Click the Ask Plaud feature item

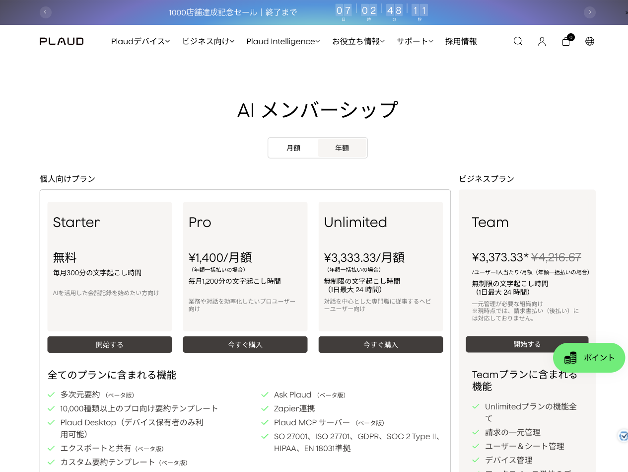[310, 394]
